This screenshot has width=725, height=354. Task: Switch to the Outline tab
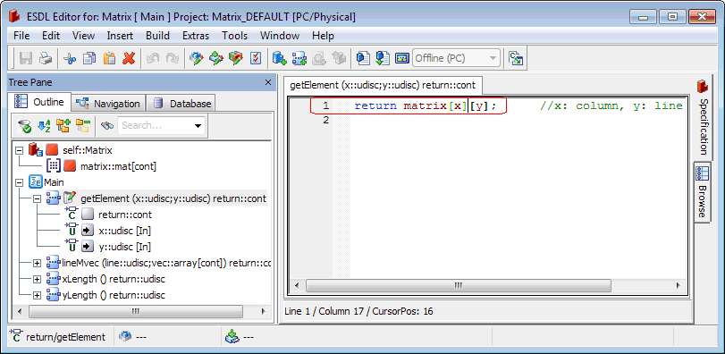[x=39, y=102]
